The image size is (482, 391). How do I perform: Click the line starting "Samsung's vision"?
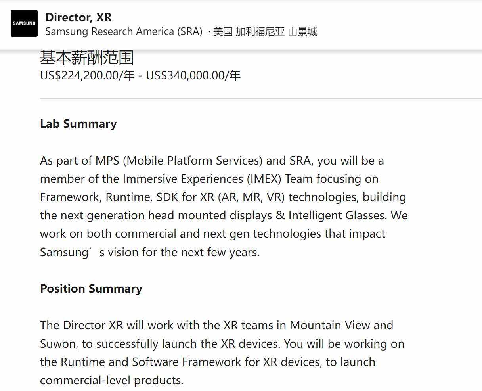click(150, 252)
